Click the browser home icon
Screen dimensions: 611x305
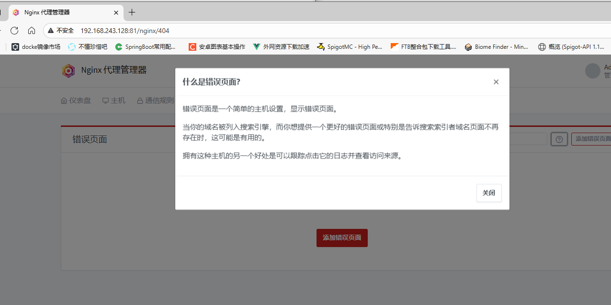[x=32, y=31]
